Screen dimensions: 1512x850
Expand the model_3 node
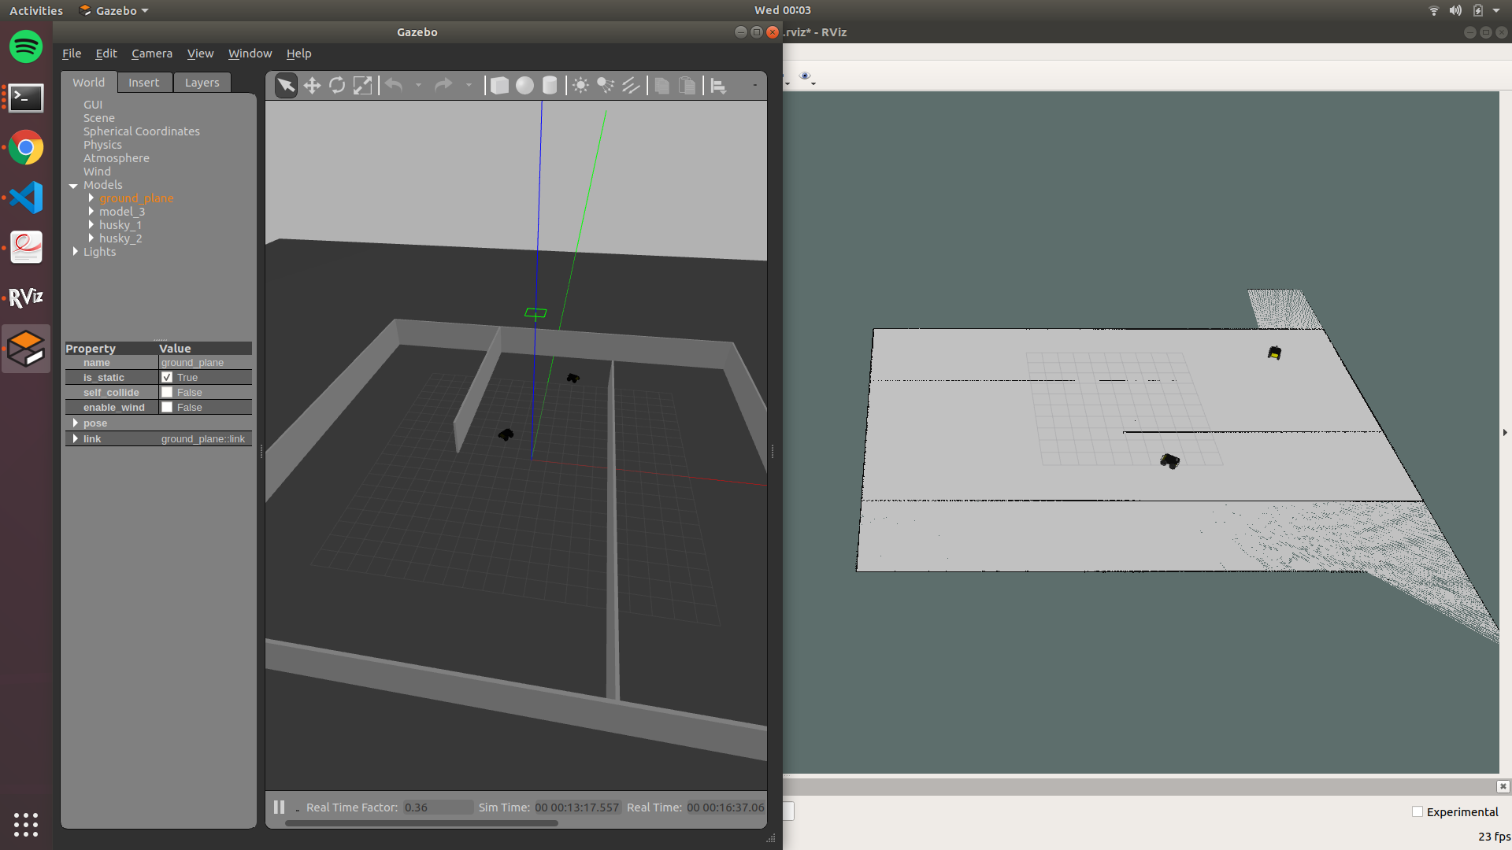point(91,212)
